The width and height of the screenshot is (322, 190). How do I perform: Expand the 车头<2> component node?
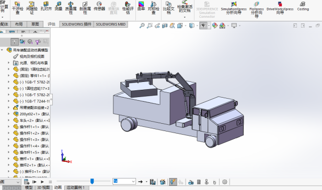click(x=8, y=120)
